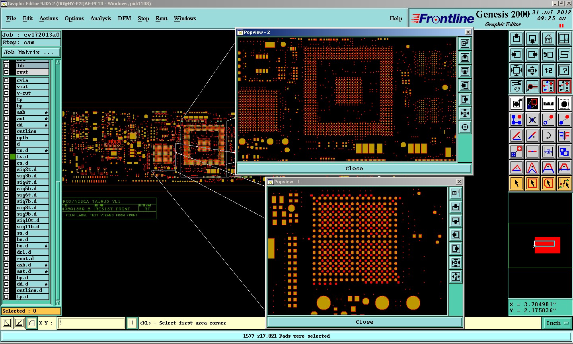Toggle the checkbox for layer v-cut
Screen dimensions: 573x344
[6, 93]
